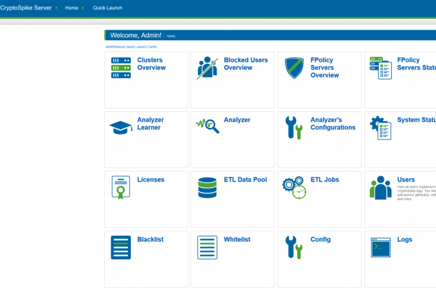This screenshot has height=290, width=436.
Task: Open Analyzer's Configurations title link
Action: [x=333, y=124]
